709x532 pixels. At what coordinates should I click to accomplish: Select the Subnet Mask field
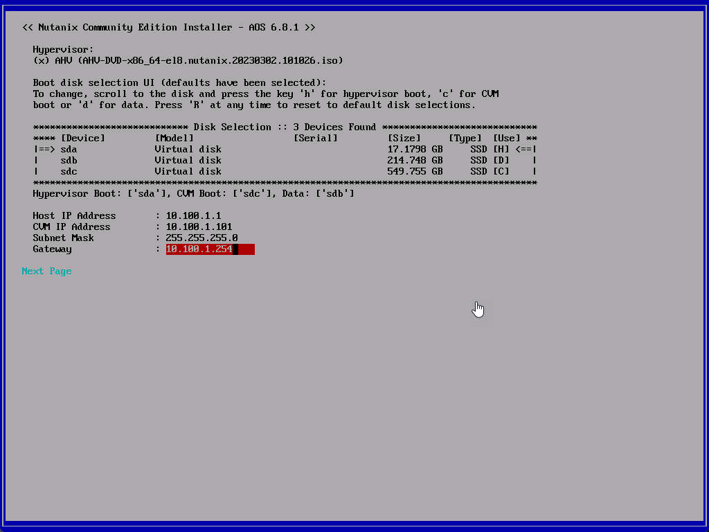click(x=201, y=238)
